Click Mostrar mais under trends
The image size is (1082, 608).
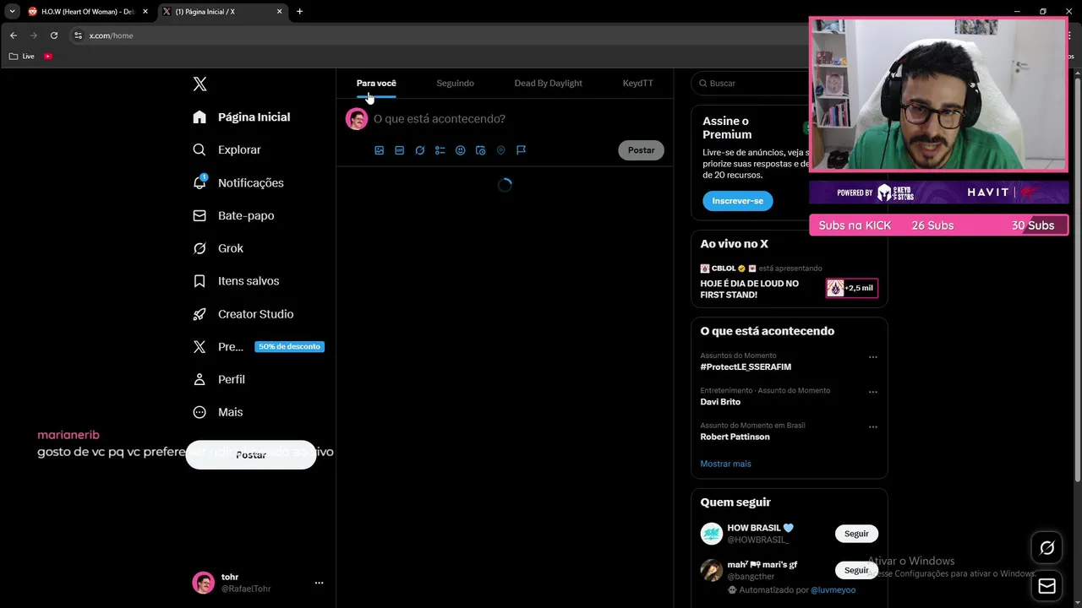[725, 464]
